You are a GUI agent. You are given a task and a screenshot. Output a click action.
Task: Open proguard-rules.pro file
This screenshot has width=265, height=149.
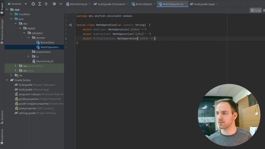[41, 94]
